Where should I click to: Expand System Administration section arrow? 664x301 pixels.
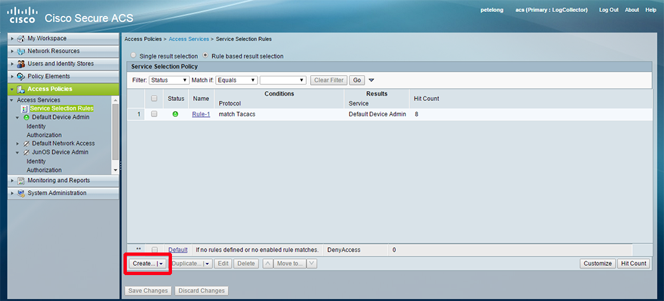click(12, 193)
